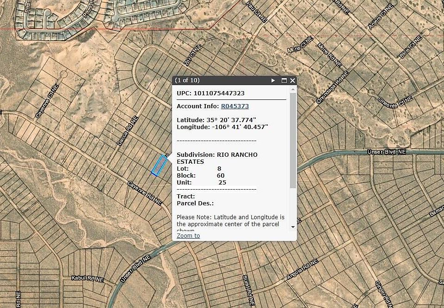Click the Cayenne Rd NE road label
Image resolution: width=444 pixels, height=308 pixels.
[x=145, y=193]
